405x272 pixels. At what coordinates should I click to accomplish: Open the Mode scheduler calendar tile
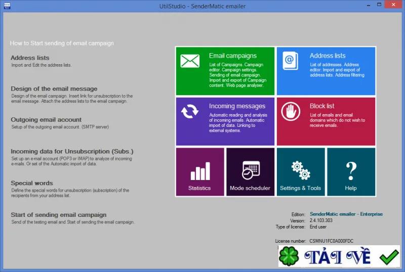250,172
